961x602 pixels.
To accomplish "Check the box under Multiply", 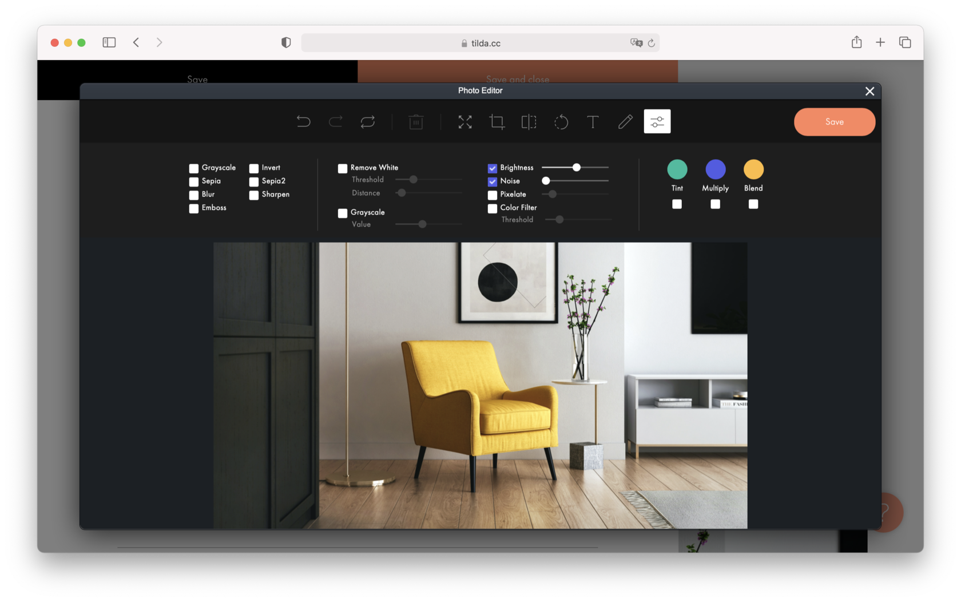I will 716,204.
